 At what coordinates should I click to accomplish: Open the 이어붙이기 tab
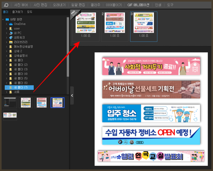114,5
